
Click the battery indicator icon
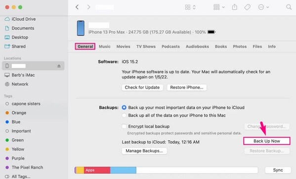click(x=211, y=32)
